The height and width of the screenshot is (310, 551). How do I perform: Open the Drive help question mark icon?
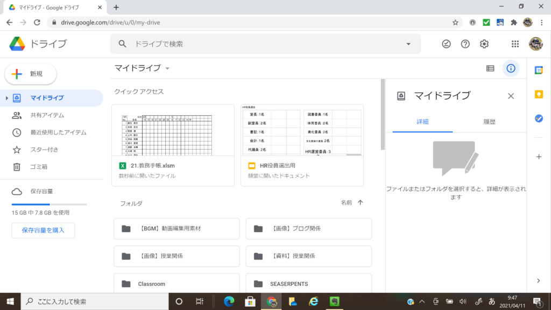click(465, 44)
